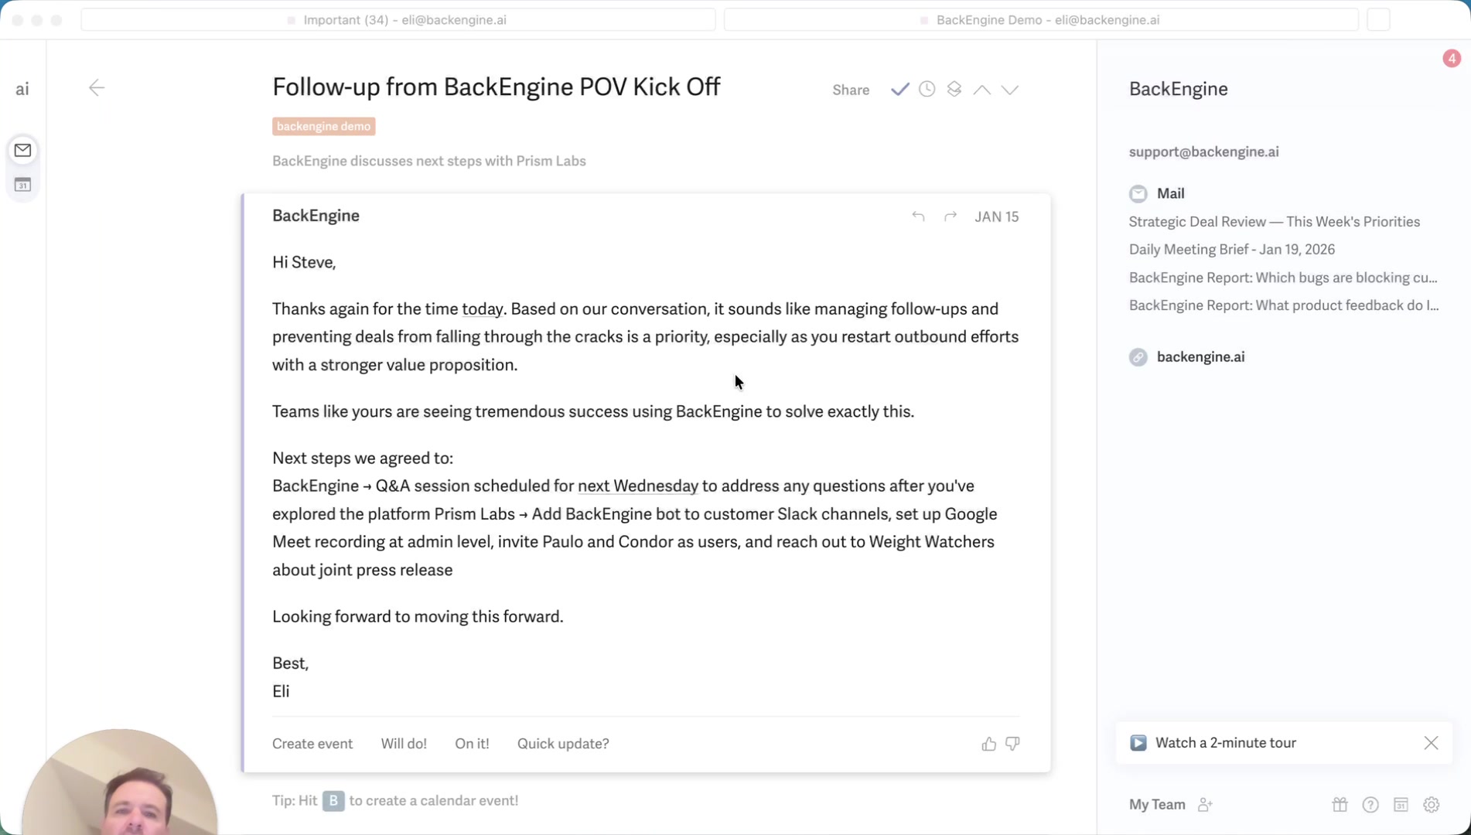This screenshot has height=835, width=1471.
Task: Click the reply arrow icon on message
Action: coord(918,216)
